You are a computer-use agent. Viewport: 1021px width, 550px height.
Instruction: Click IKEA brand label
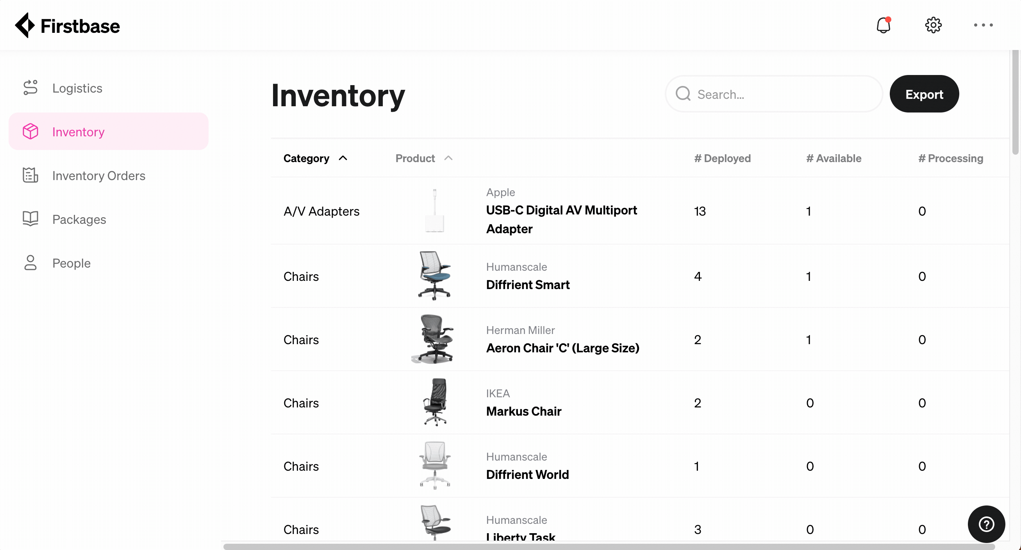[498, 393]
